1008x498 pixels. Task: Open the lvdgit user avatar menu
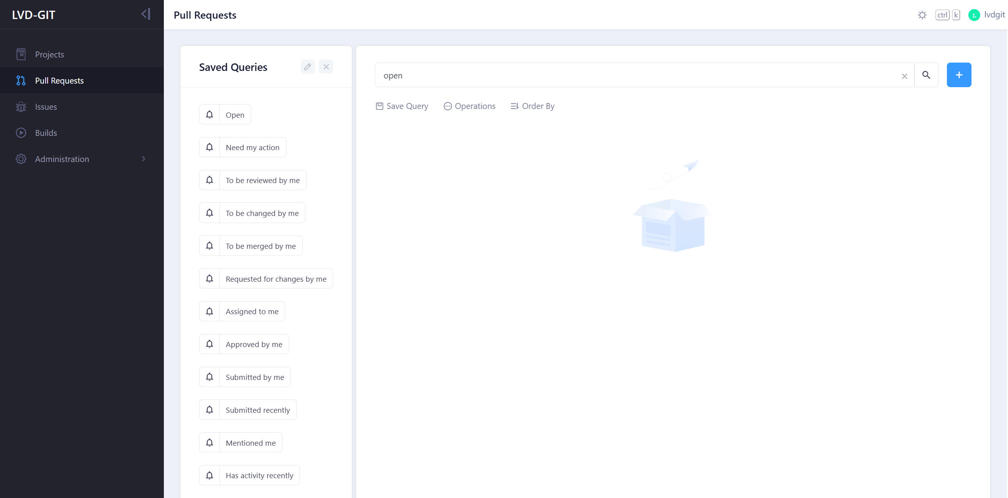coord(974,15)
